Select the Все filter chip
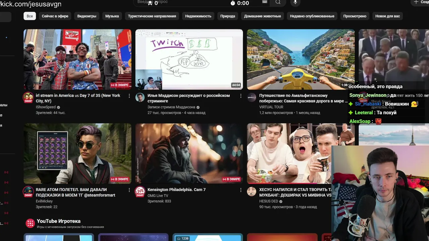The image size is (429, 241). click(30, 16)
